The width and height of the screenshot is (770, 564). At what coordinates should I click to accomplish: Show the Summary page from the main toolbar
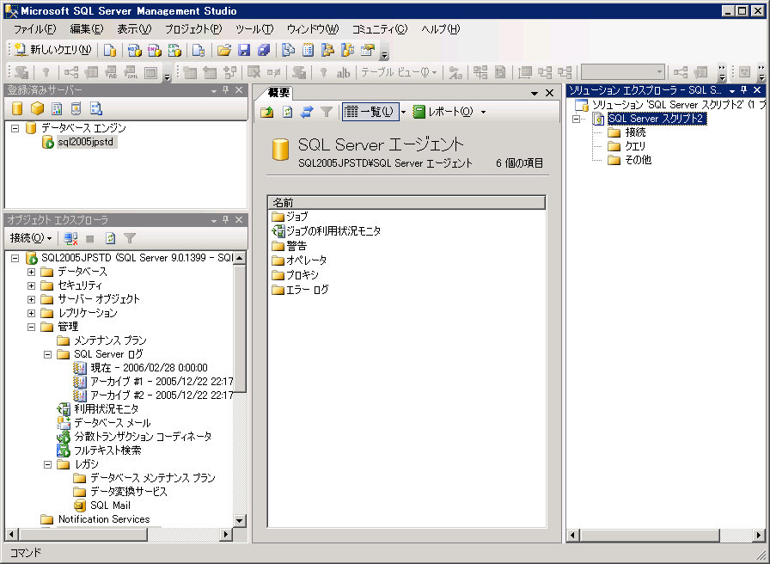tap(308, 50)
